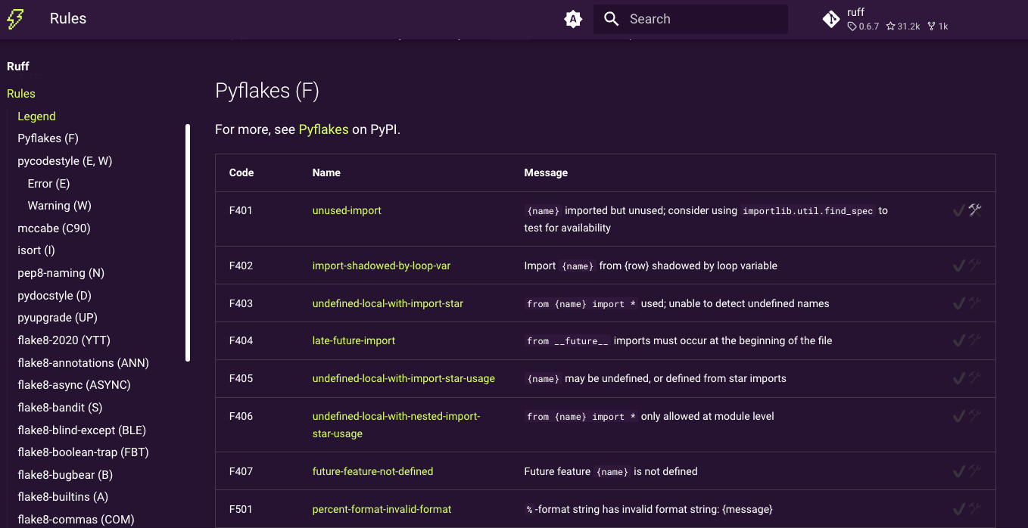1028x528 pixels.
Task: Click the Ruff lightning bolt logo
Action: point(15,19)
